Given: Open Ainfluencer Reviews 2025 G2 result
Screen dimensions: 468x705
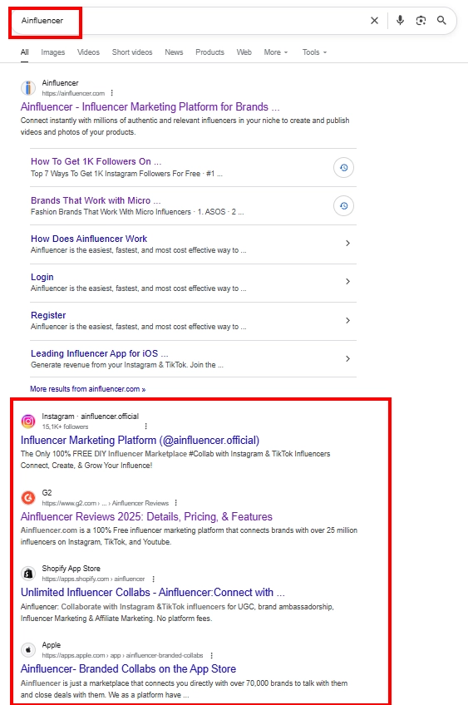Looking at the screenshot, I should pos(146,516).
